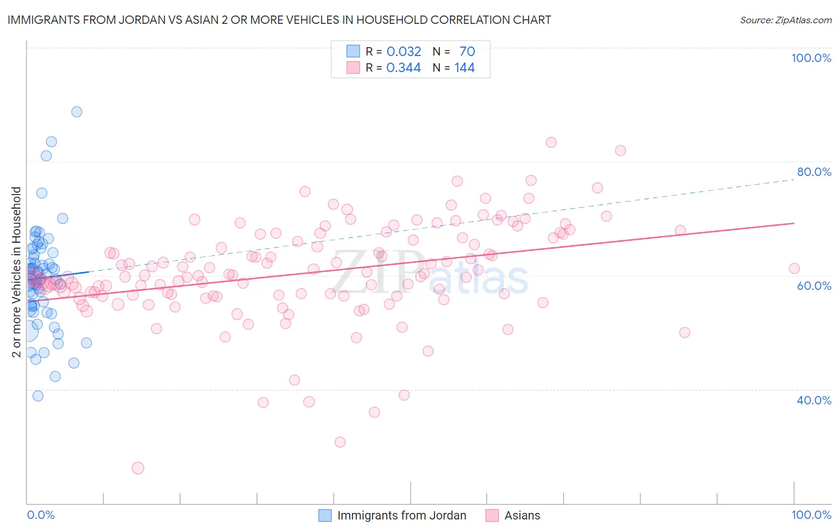Click the chart title text
The height and width of the screenshot is (532, 839).
(x=279, y=20)
